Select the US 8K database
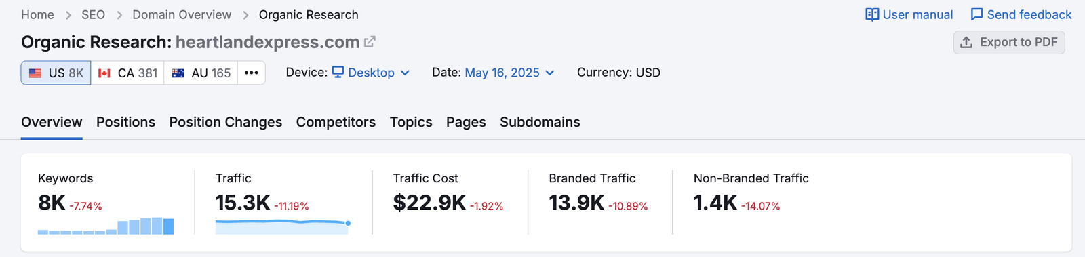Viewport: 1085px width, 257px height. tap(56, 73)
